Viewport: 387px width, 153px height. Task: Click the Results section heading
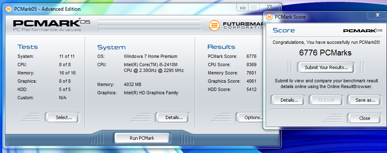[x=221, y=47]
